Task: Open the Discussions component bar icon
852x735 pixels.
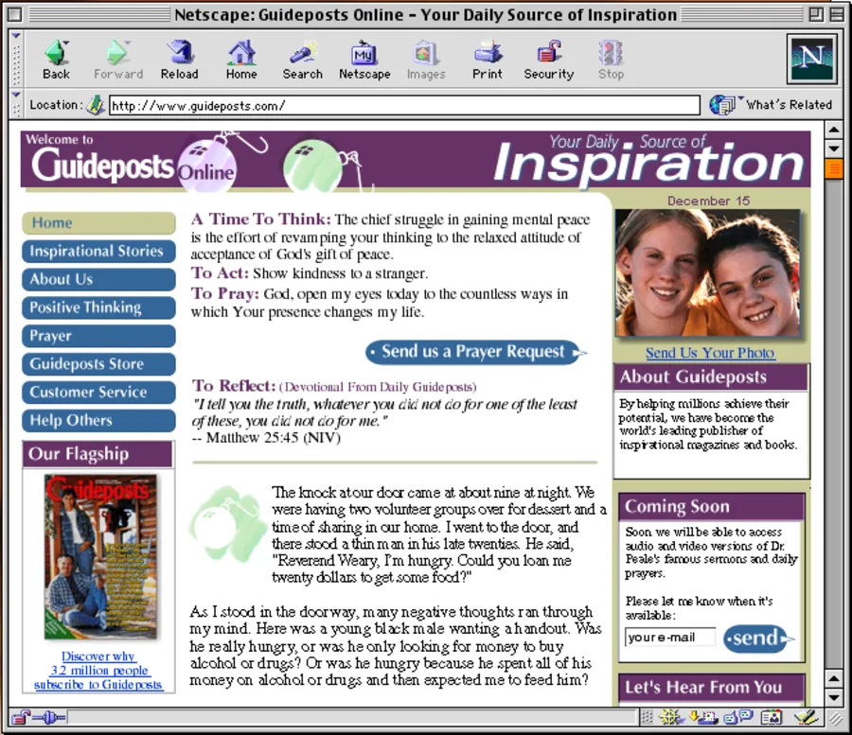Action: 738,718
